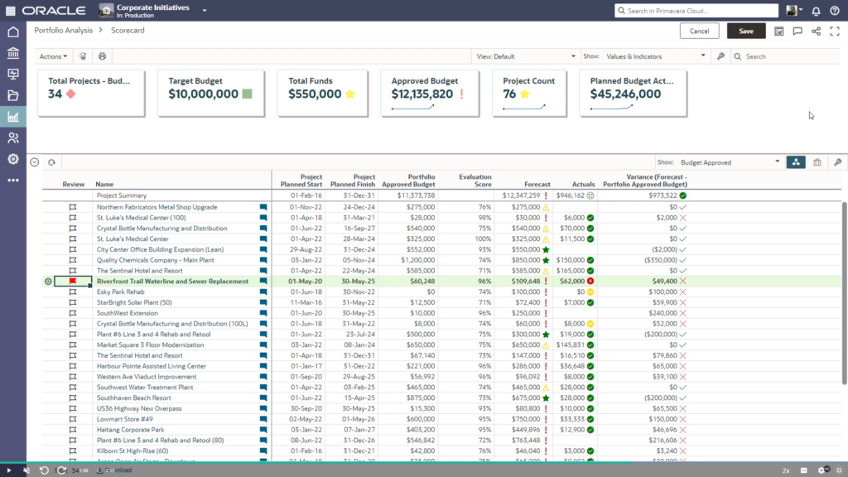
Task: Flag St. Luke's Medical Center (100) for review
Action: (73, 218)
